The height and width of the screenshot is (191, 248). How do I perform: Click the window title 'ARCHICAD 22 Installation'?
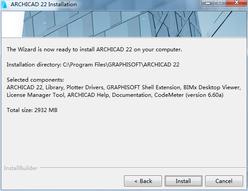pyautogui.click(x=44, y=4)
